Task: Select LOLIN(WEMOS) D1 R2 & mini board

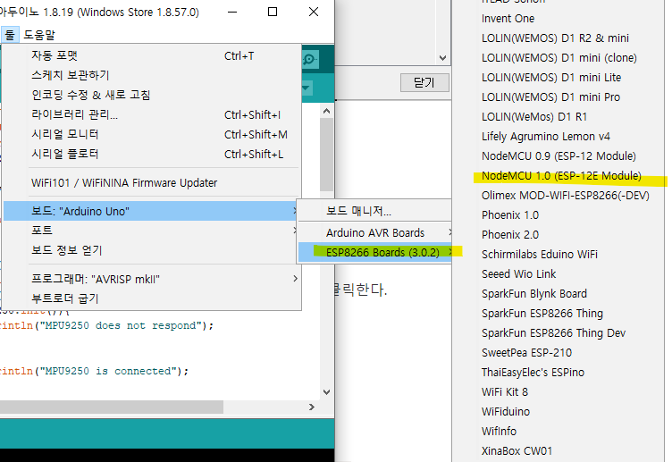Action: coord(559,38)
